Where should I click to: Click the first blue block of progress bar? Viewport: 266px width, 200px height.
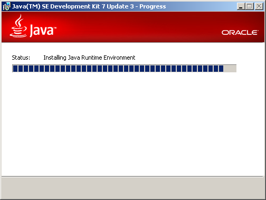(15, 69)
